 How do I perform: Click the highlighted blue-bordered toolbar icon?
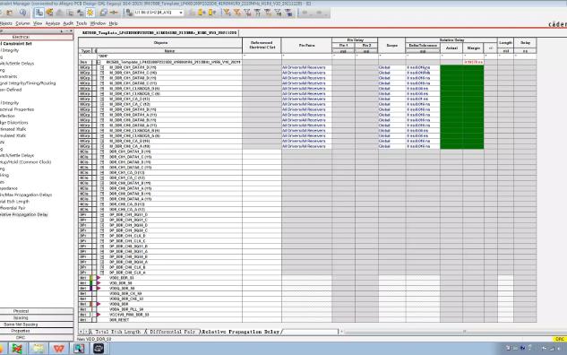point(39,13)
